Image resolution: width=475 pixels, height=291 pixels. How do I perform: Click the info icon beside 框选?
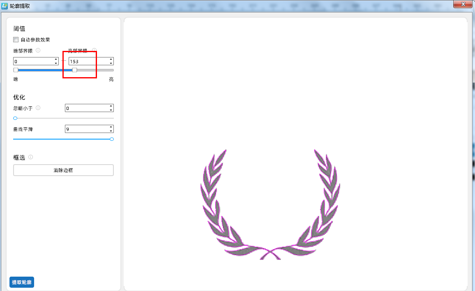(31, 157)
